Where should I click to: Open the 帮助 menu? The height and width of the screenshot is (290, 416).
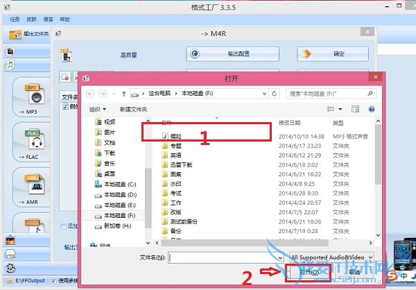click(x=64, y=19)
